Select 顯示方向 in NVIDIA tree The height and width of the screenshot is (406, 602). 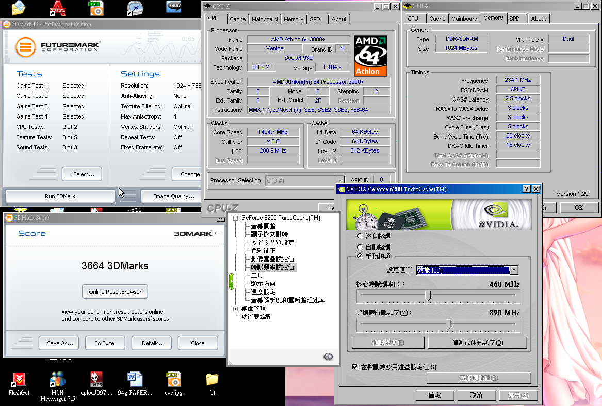coord(264,284)
